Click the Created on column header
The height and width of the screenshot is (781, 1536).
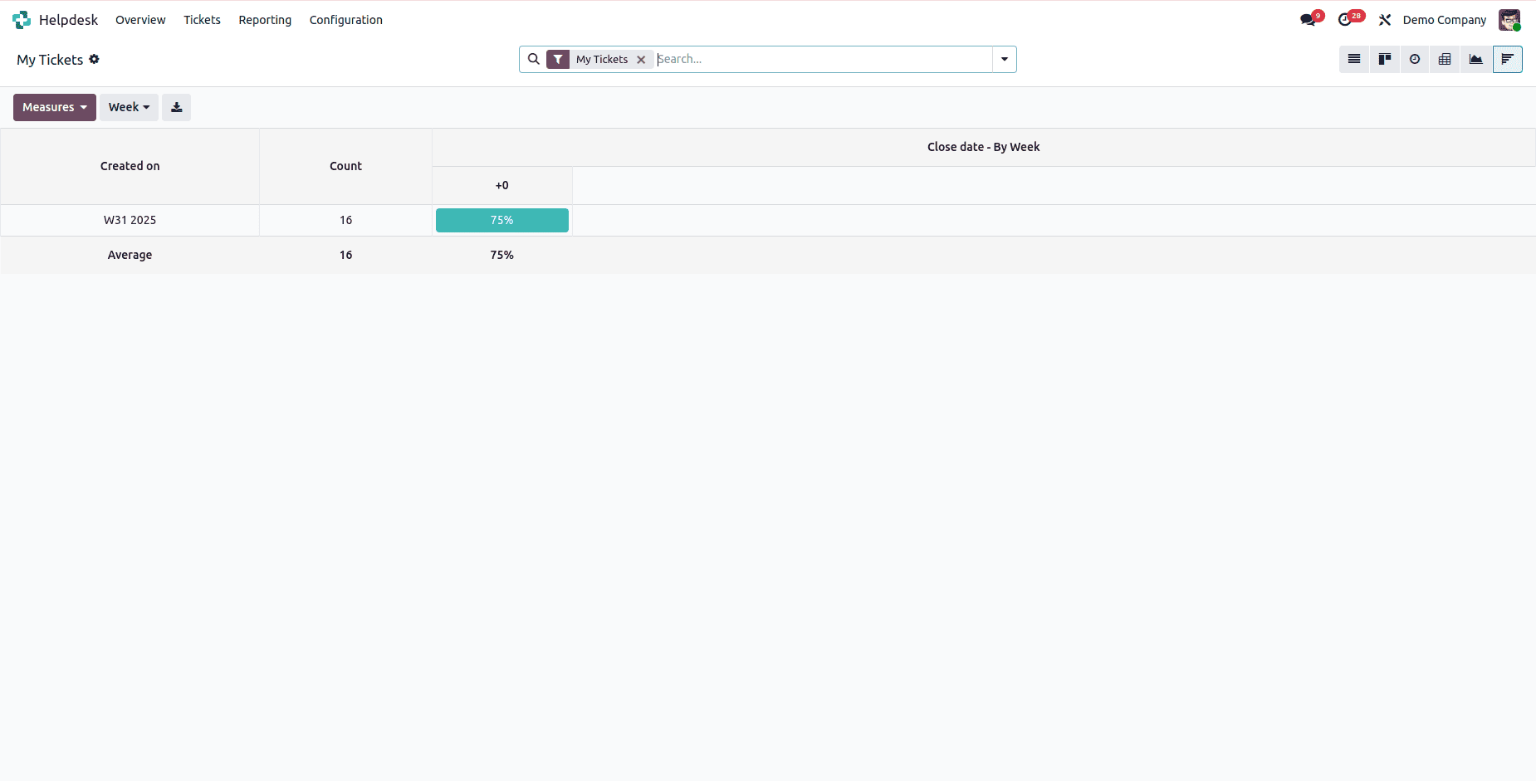(x=130, y=166)
